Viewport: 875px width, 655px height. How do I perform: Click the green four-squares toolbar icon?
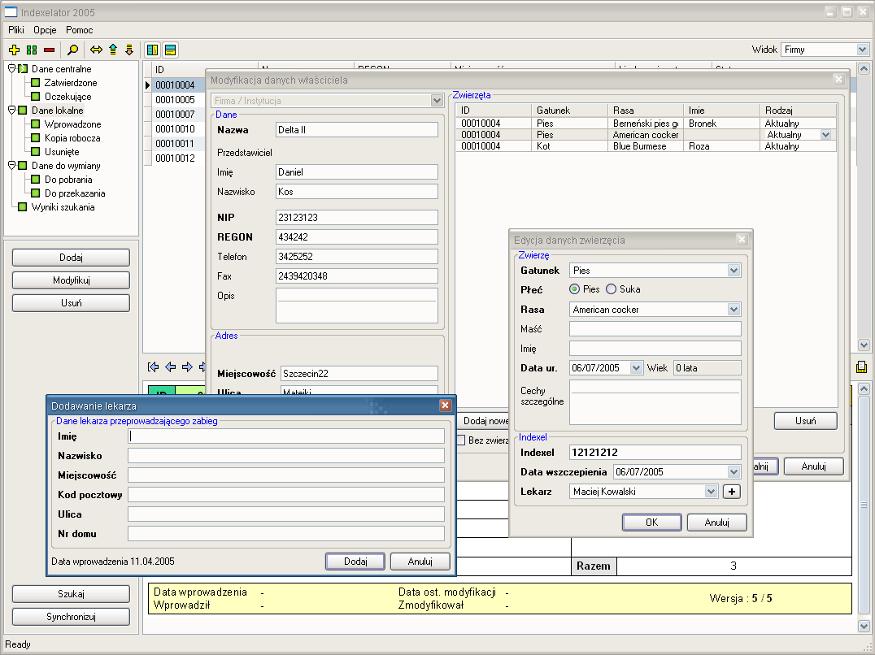(x=32, y=50)
